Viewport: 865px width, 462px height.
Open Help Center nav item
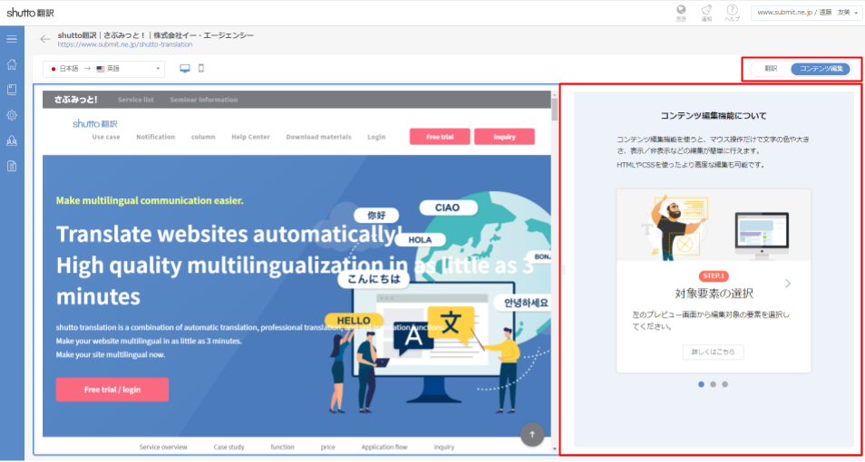point(250,137)
